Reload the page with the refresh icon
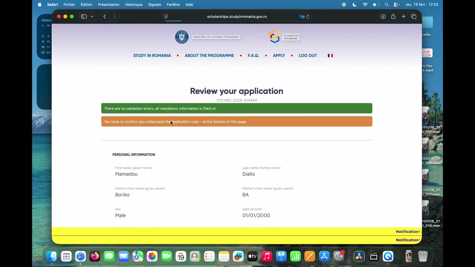 [x=308, y=16]
